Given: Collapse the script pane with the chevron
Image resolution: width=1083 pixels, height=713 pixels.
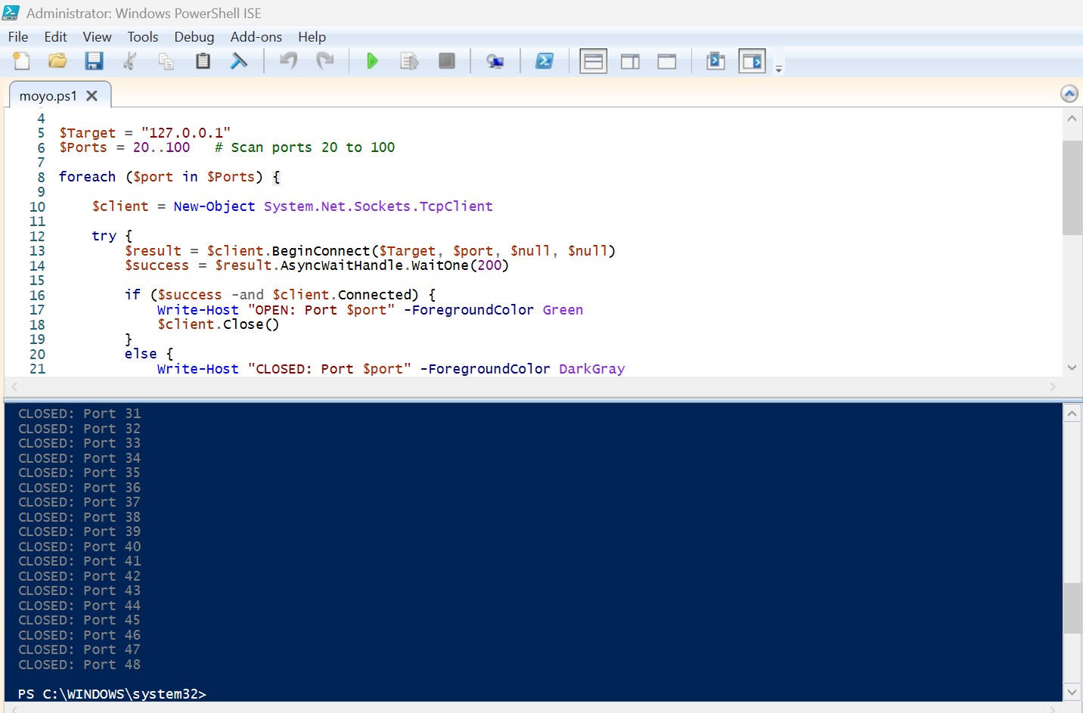Looking at the screenshot, I should pyautogui.click(x=1069, y=94).
